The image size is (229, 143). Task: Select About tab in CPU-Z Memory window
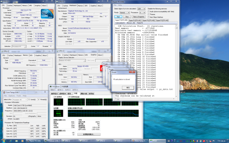45,55
